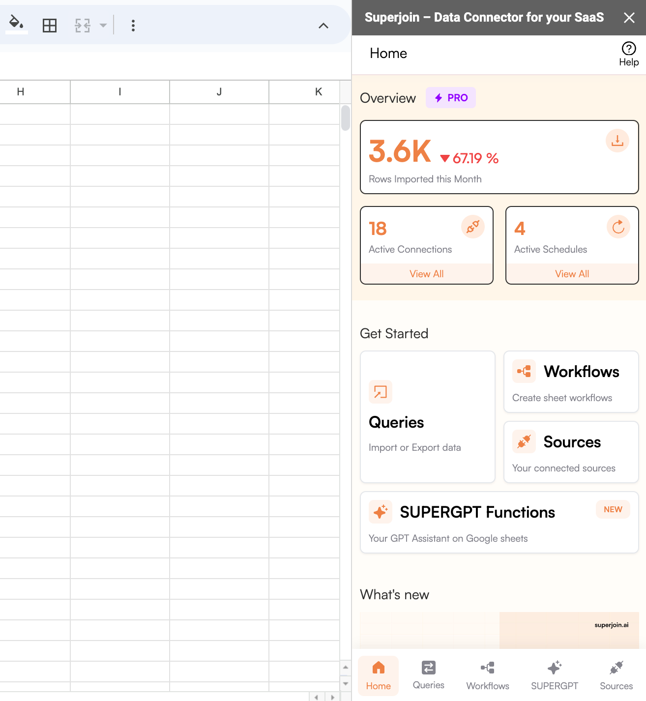Open the Sources get-started card title

[572, 442]
